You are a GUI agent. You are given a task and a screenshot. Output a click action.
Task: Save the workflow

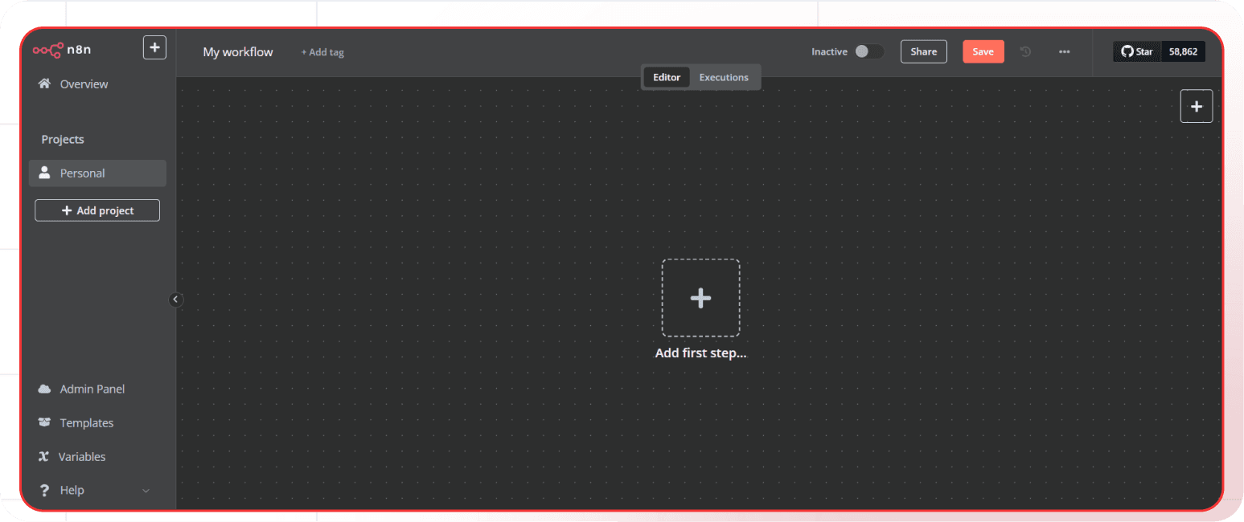[983, 51]
